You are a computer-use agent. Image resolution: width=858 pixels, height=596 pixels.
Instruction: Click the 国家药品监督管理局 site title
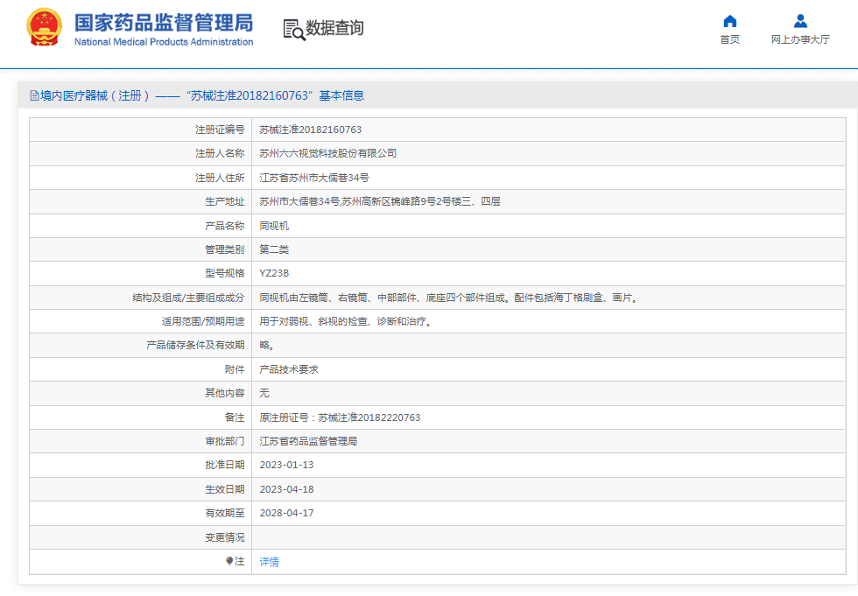163,22
